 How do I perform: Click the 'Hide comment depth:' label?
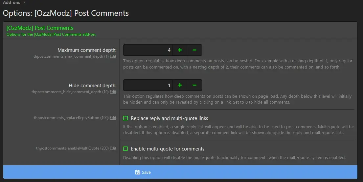(x=92, y=86)
